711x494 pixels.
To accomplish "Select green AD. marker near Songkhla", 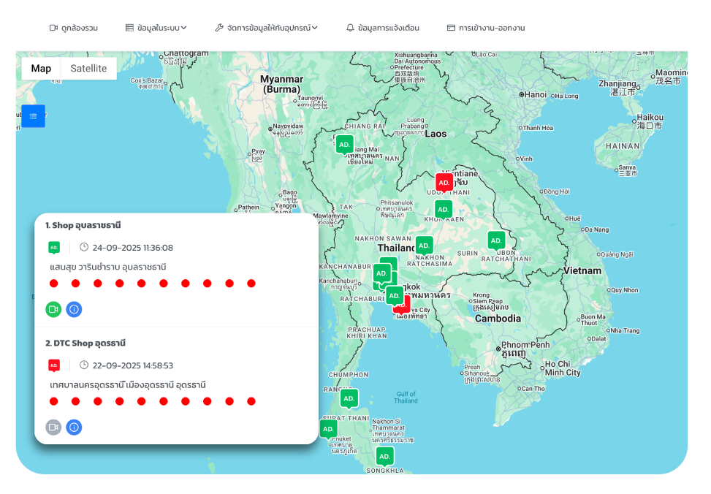I will point(384,456).
